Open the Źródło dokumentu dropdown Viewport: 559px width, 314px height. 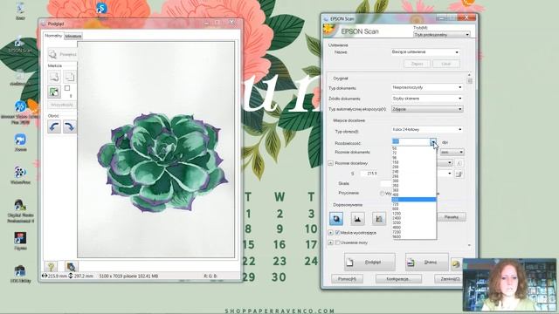pyautogui.click(x=427, y=99)
